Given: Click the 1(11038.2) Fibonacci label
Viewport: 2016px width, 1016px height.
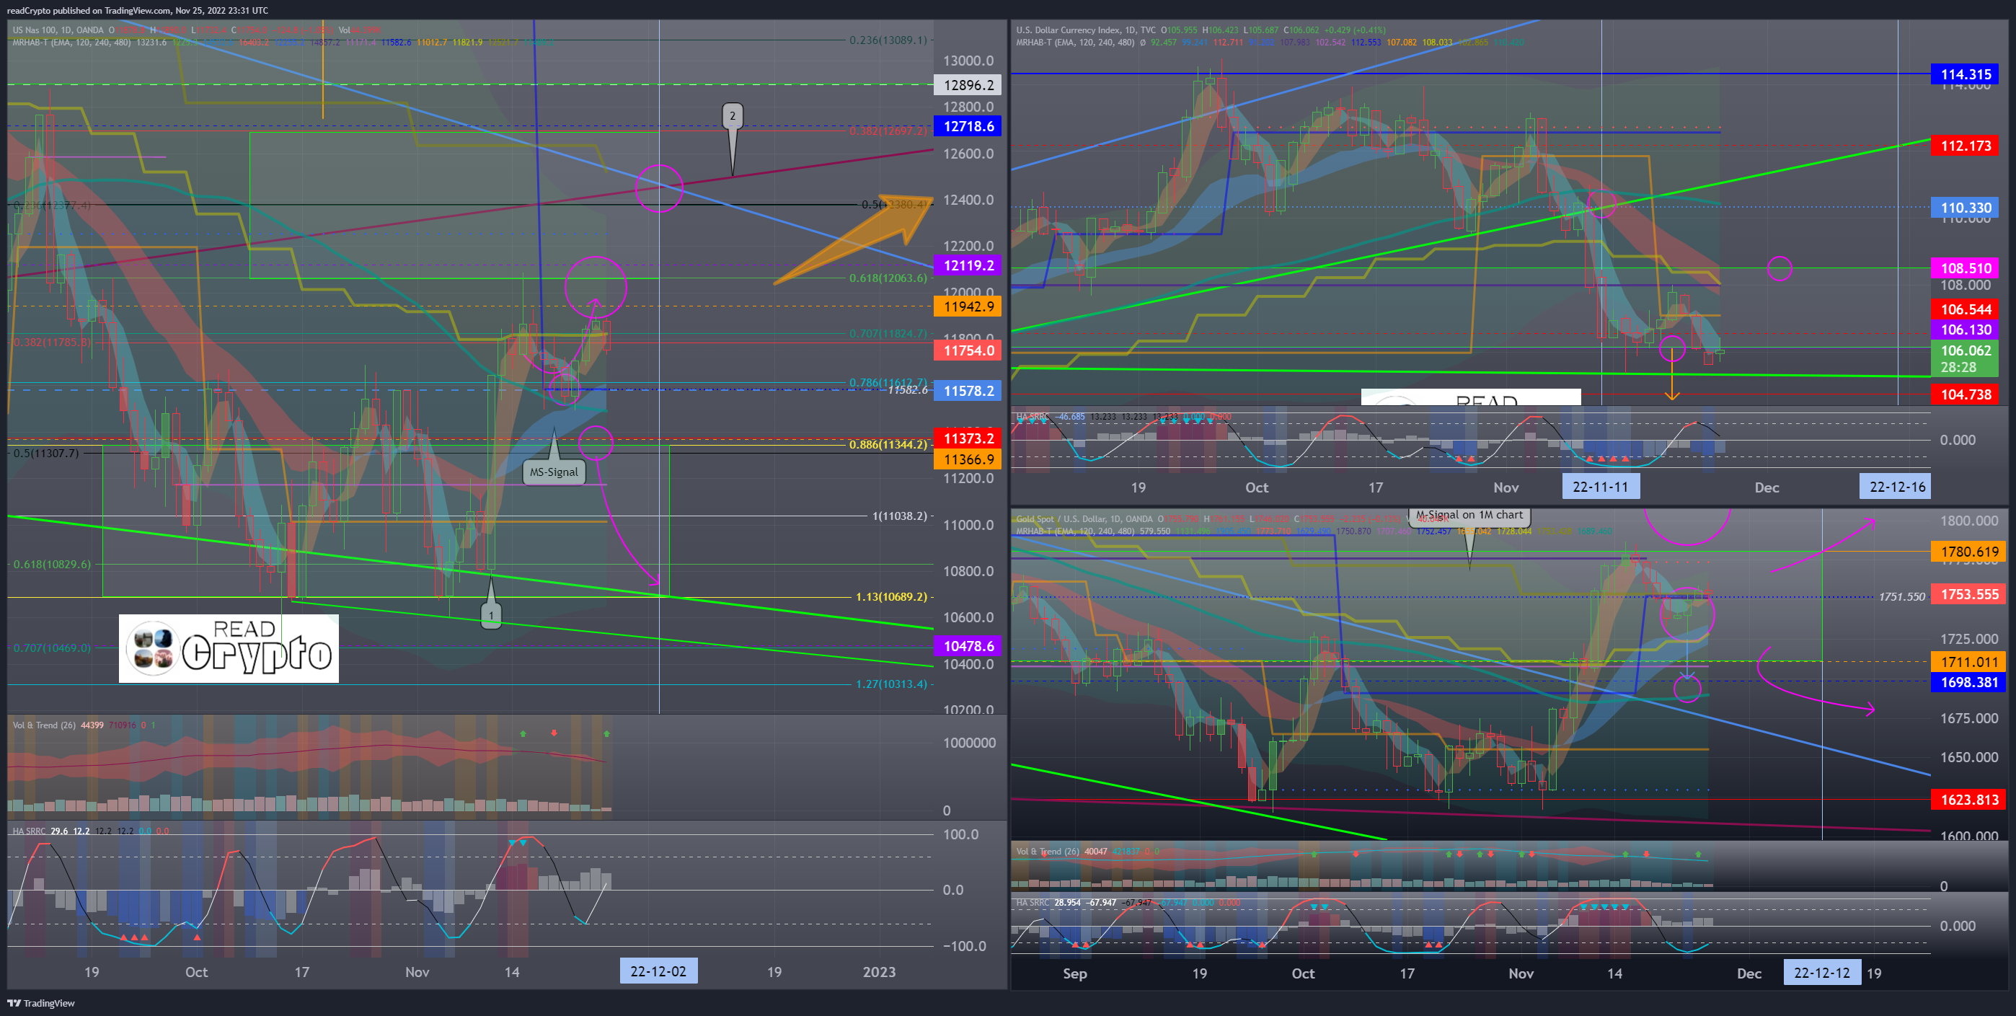Looking at the screenshot, I should [x=900, y=516].
